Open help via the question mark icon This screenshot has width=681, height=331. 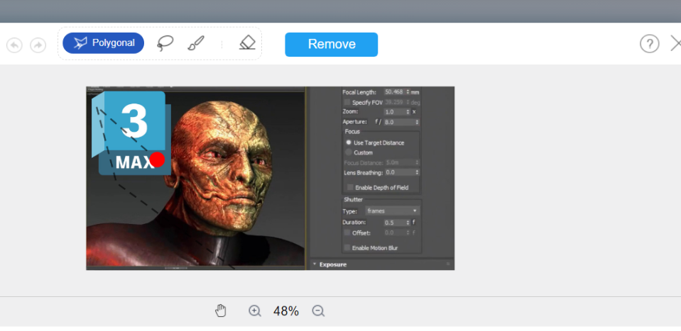[x=649, y=44]
